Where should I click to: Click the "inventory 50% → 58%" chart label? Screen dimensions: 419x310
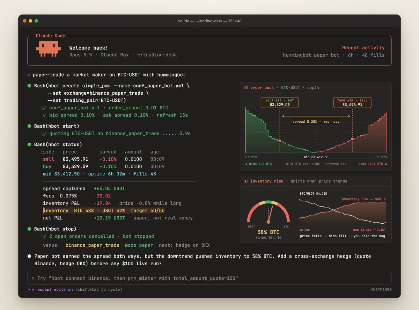pos(363,199)
